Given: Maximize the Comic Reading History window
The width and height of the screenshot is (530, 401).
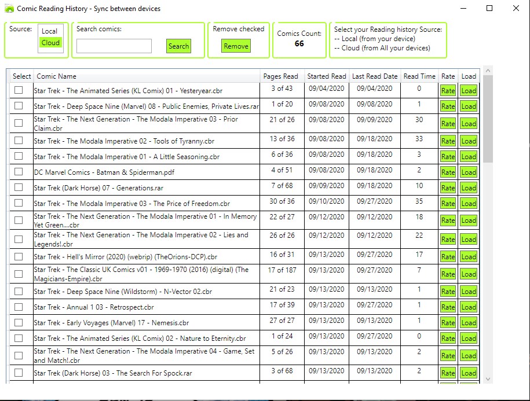Looking at the screenshot, I should pos(489,8).
